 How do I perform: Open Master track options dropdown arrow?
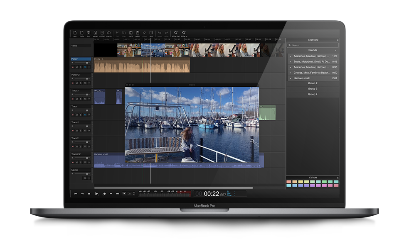pos(89,178)
